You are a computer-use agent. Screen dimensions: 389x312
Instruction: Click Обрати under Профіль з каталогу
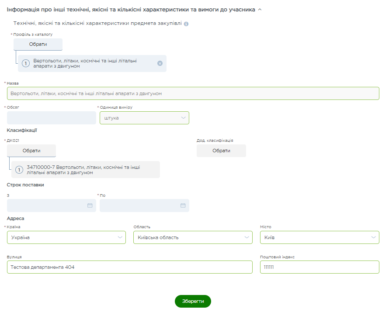pyautogui.click(x=38, y=45)
